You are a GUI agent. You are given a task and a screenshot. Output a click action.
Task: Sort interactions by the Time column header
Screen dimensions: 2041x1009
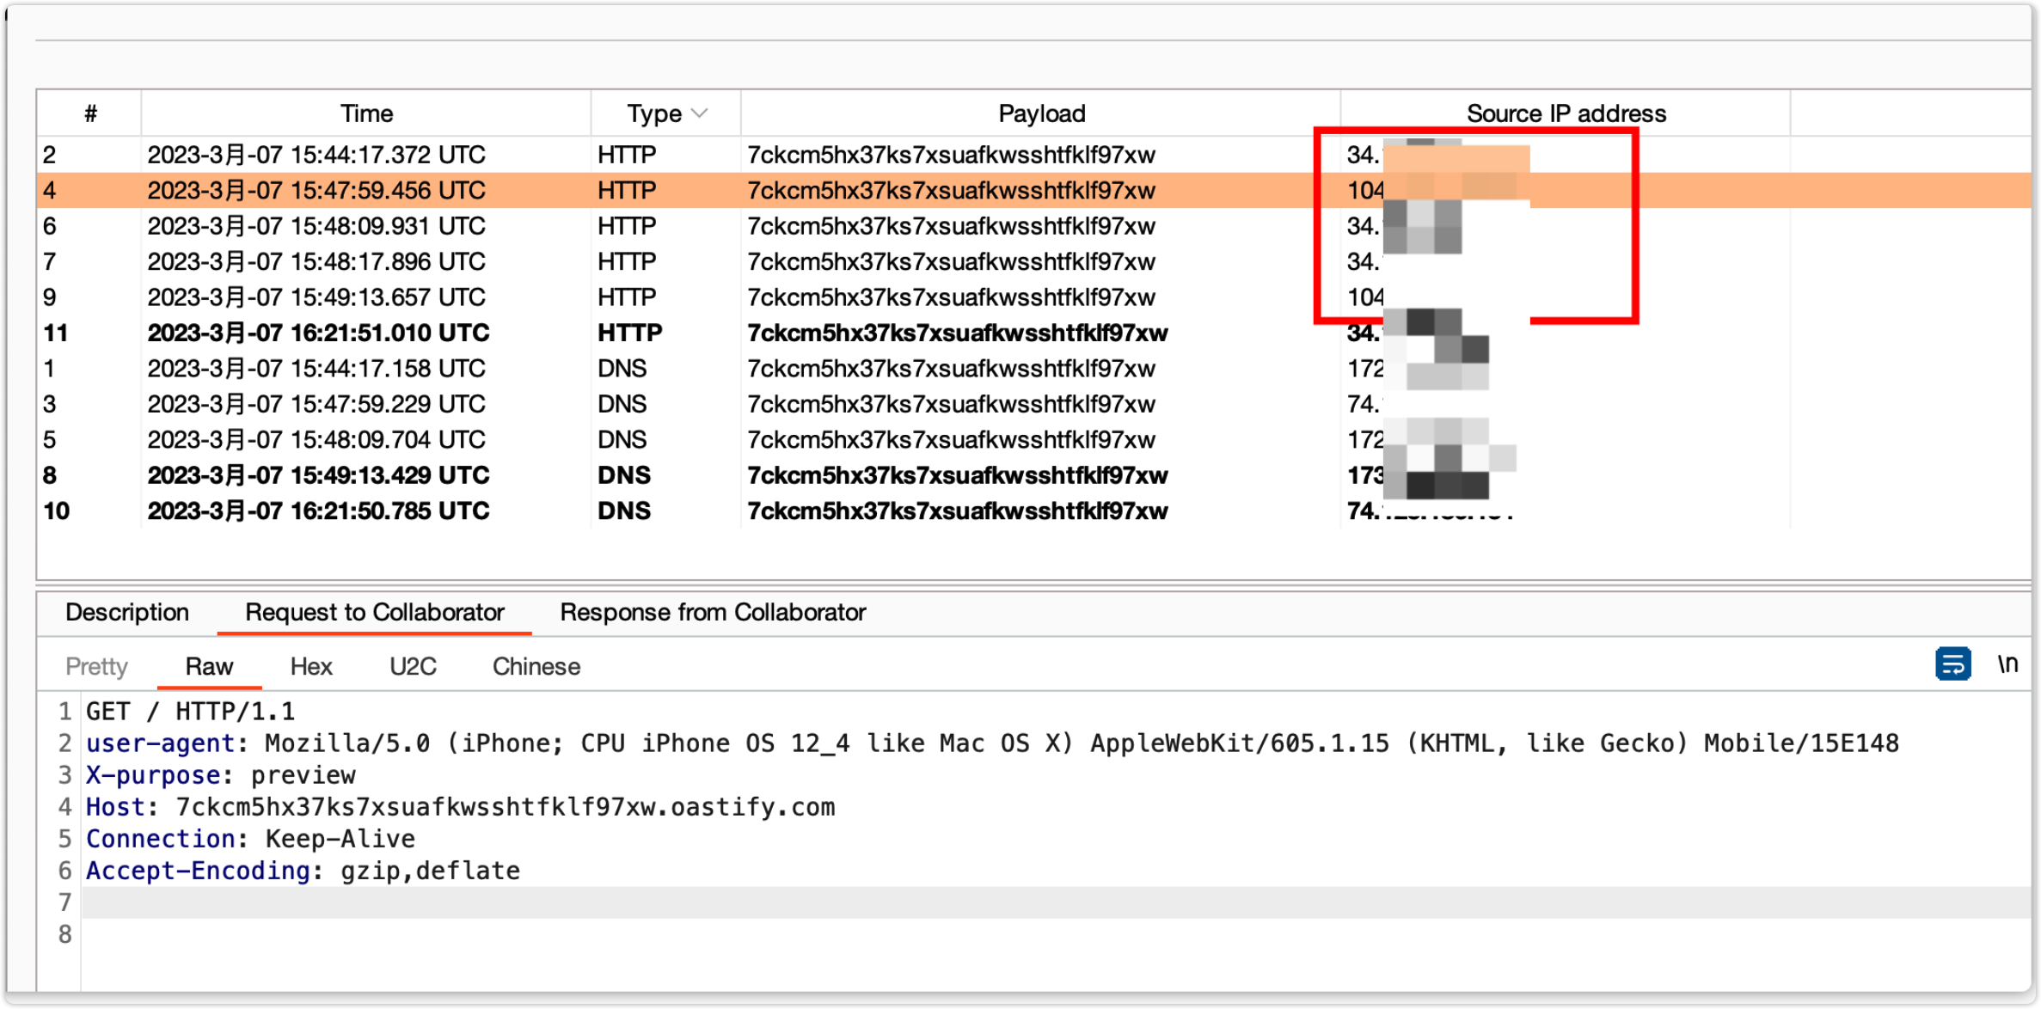pyautogui.click(x=366, y=113)
